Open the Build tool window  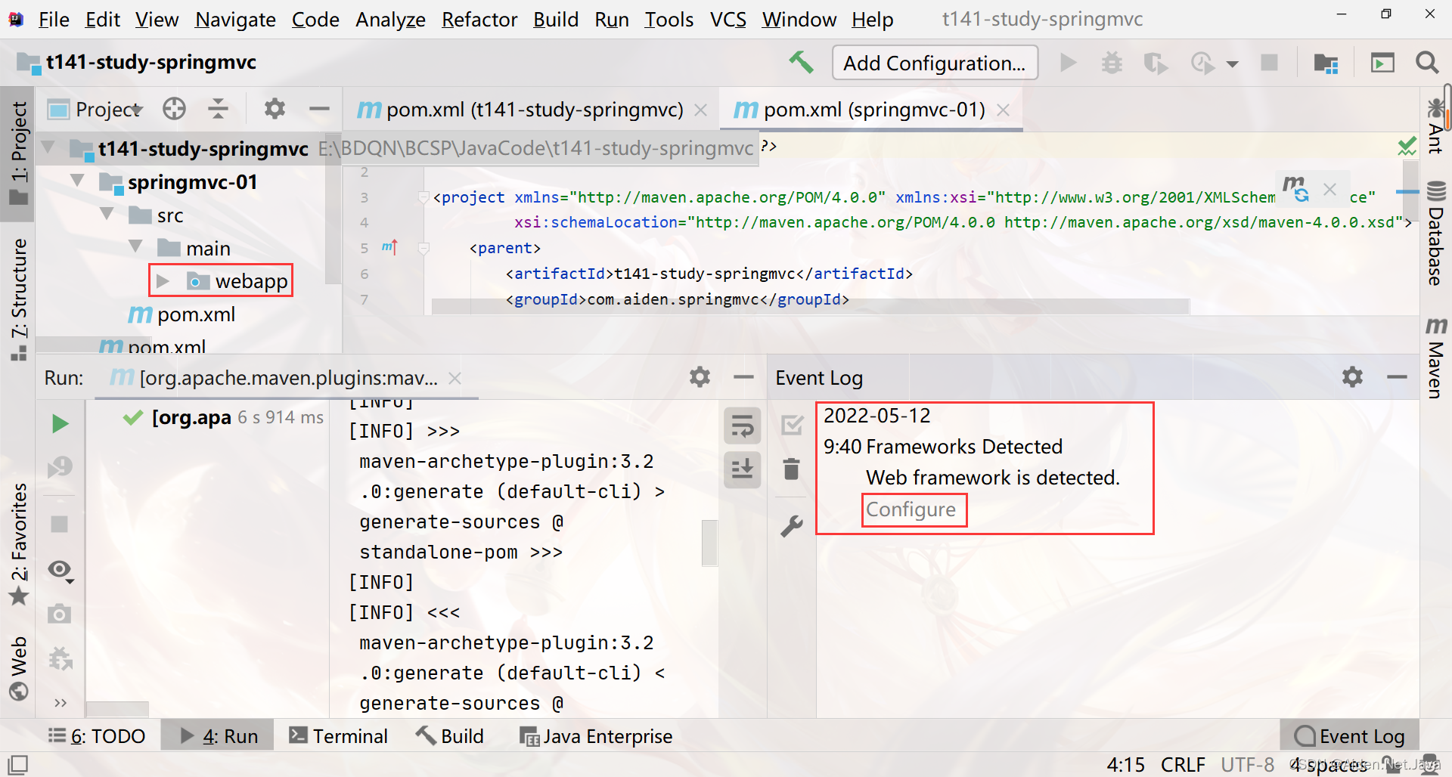pyautogui.click(x=450, y=736)
